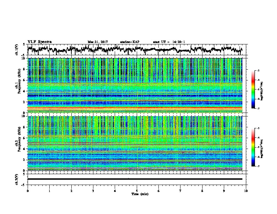This screenshot has height=214, width=277.
Task: Click the time-axis tick label "6"
Action: [x=159, y=191]
